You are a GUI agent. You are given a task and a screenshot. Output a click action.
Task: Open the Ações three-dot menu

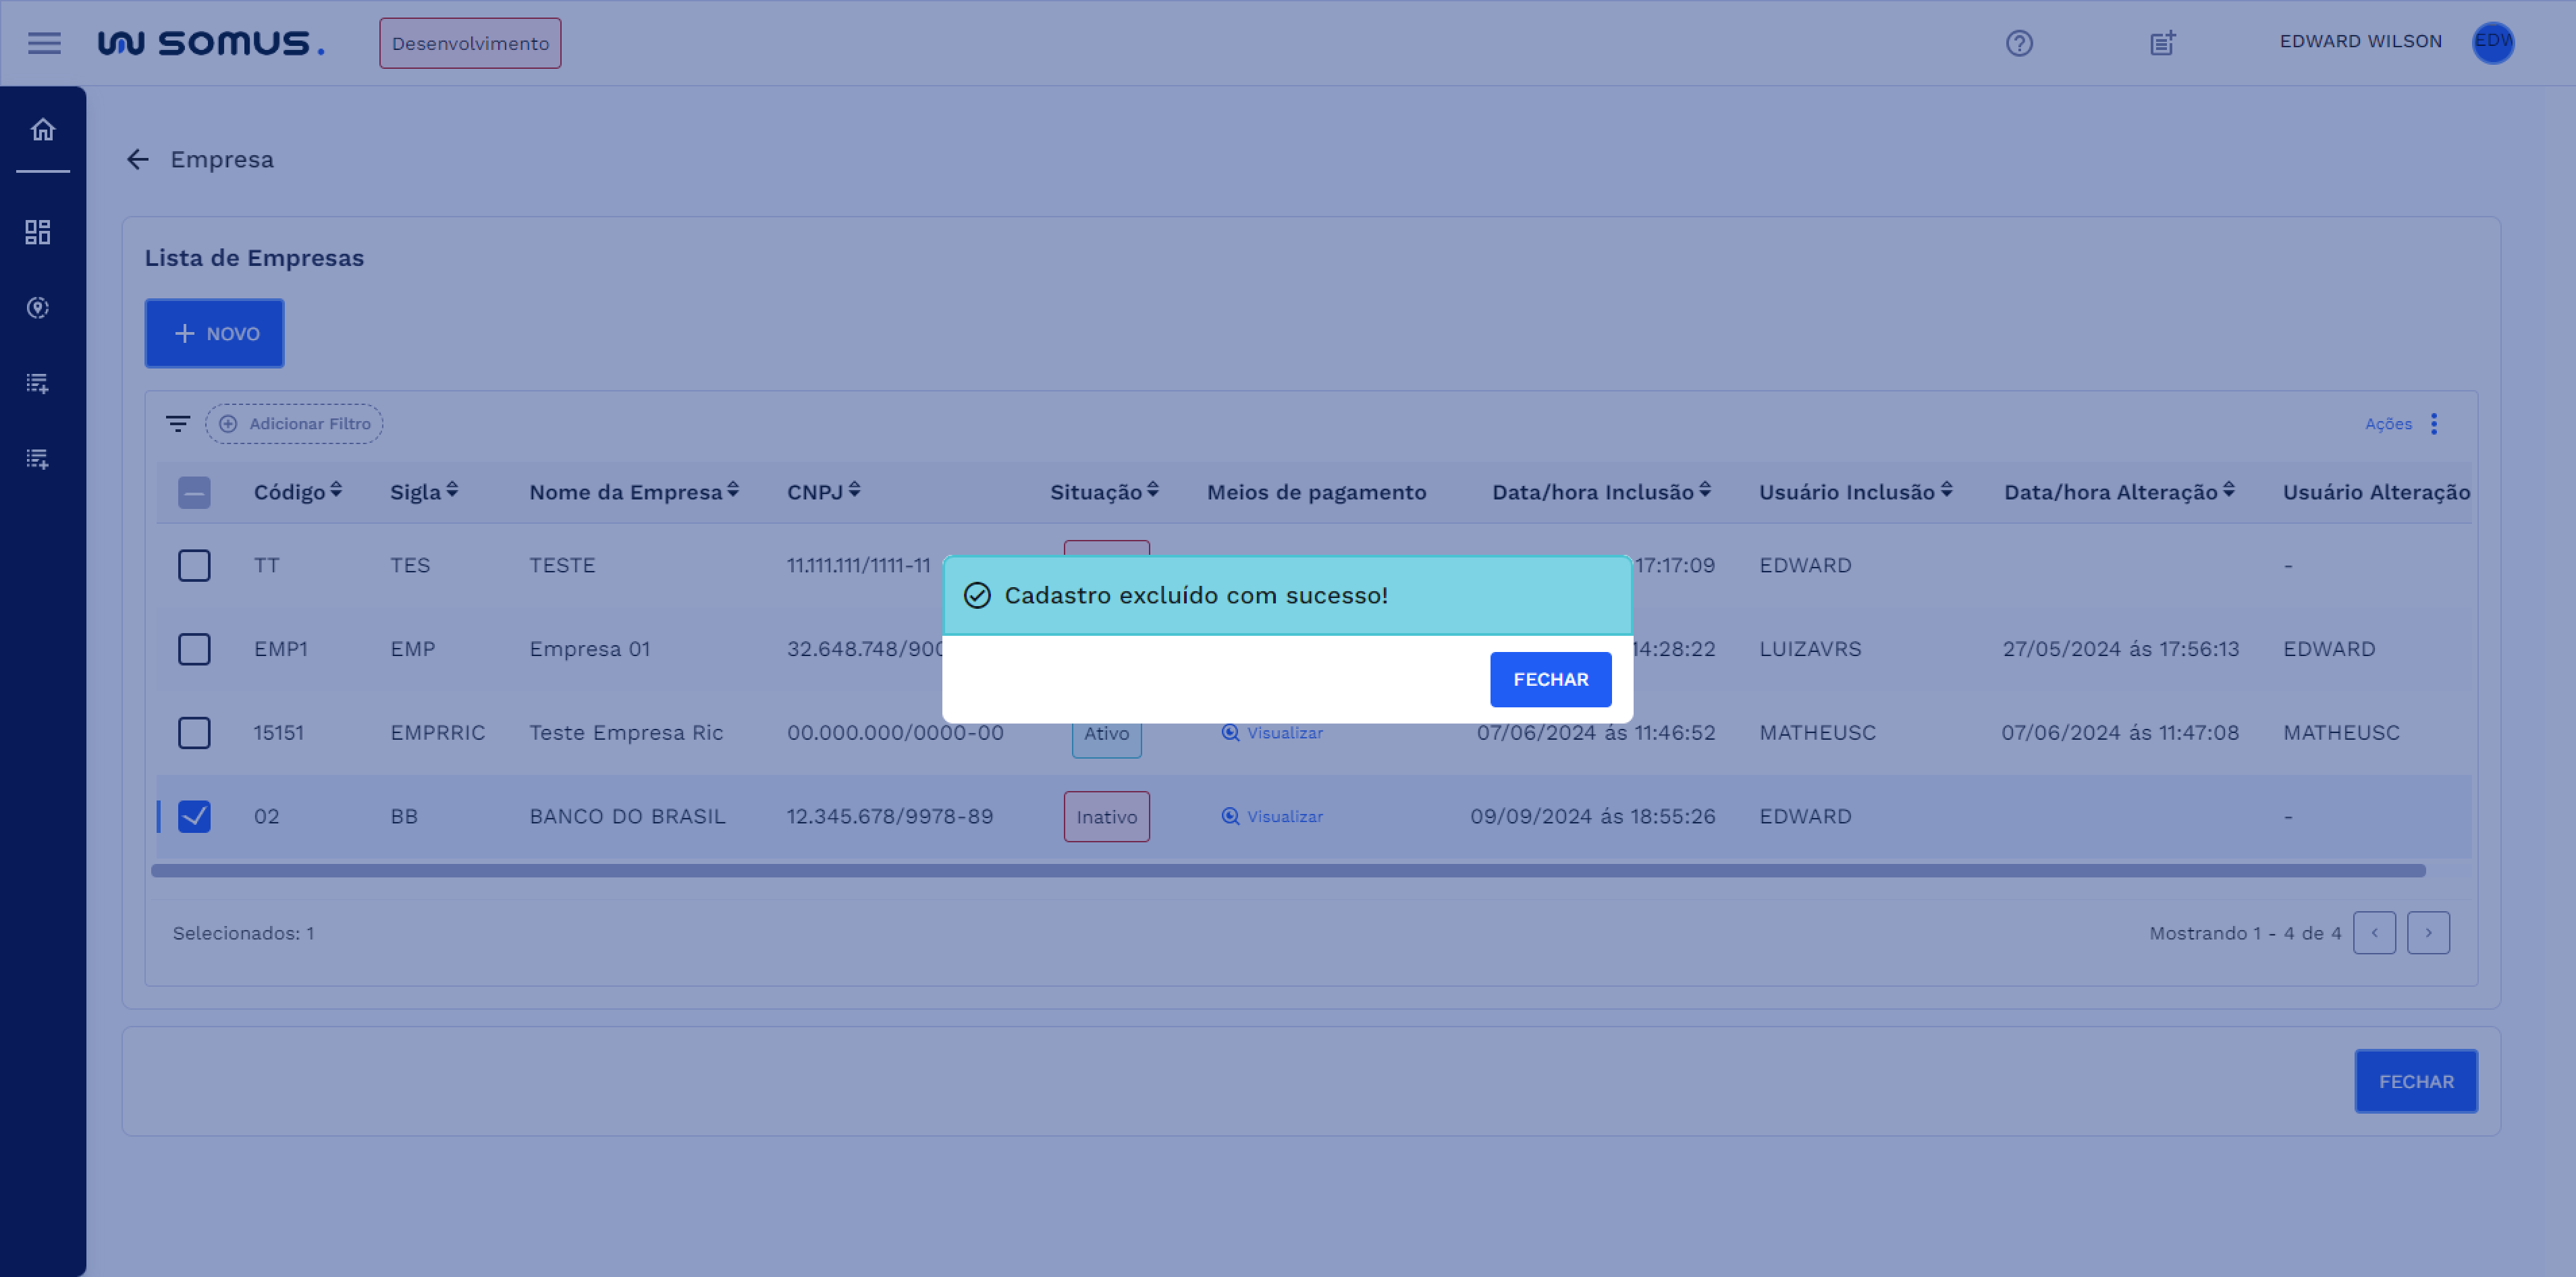[2433, 424]
